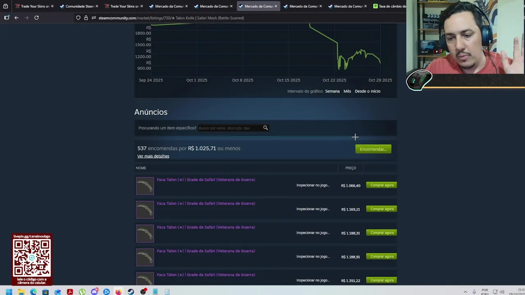Click the padlock site security icon
Screen dimensions: 525x295
pyautogui.click(x=86, y=18)
